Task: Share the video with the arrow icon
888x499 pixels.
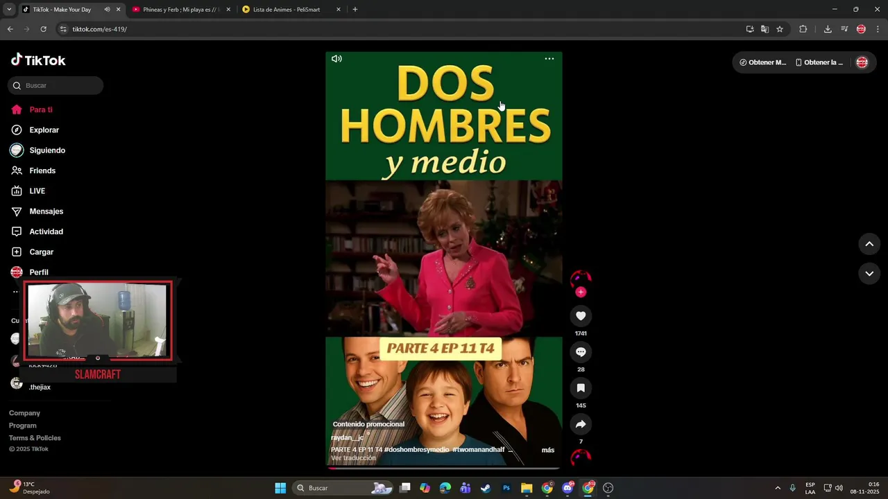Action: [x=581, y=424]
